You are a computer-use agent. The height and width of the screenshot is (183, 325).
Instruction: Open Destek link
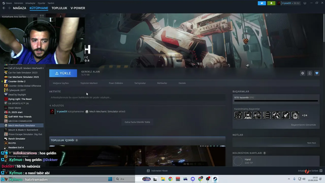tap(182, 83)
